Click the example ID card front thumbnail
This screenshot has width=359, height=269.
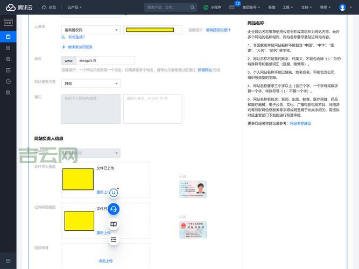pos(193,189)
